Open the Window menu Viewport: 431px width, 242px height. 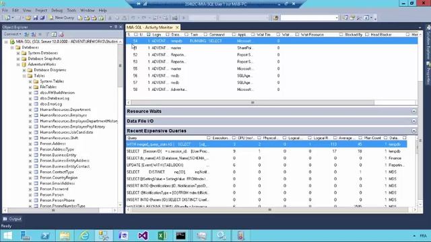coord(88,11)
